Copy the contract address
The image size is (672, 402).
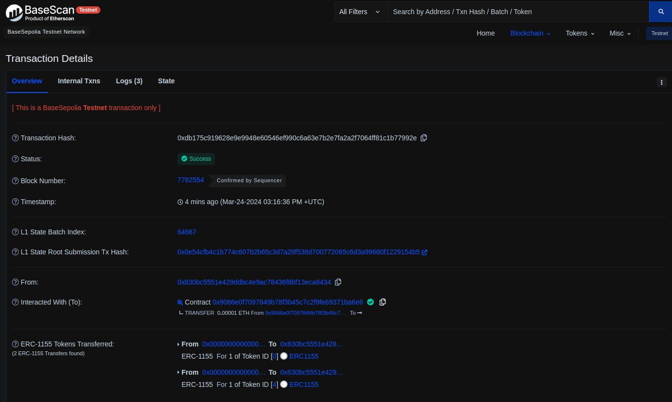coord(383,302)
